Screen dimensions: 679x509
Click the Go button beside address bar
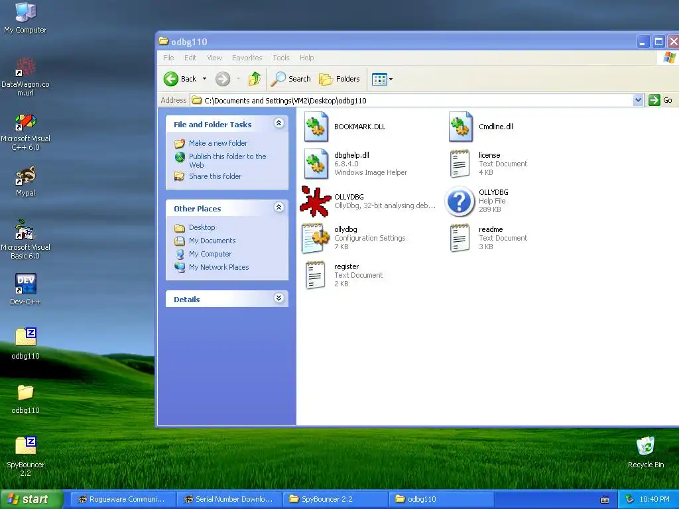pyautogui.click(x=661, y=101)
